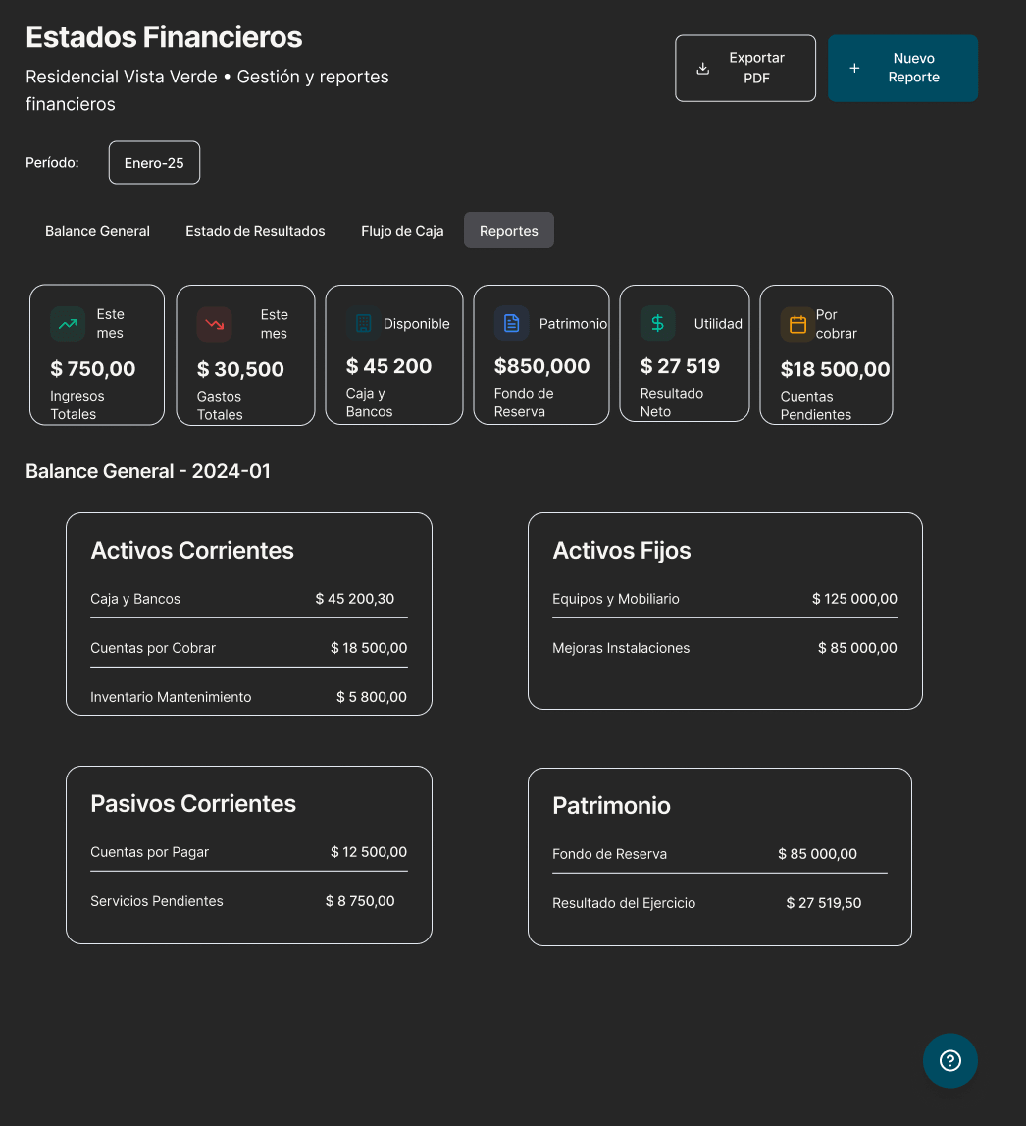Click the Equipos y Mobiliario row

pyautogui.click(x=724, y=599)
